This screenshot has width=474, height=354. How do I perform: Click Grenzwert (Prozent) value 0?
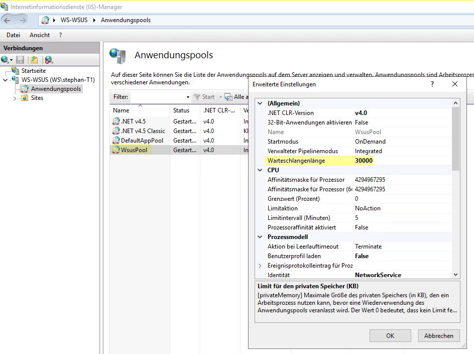pyautogui.click(x=357, y=199)
